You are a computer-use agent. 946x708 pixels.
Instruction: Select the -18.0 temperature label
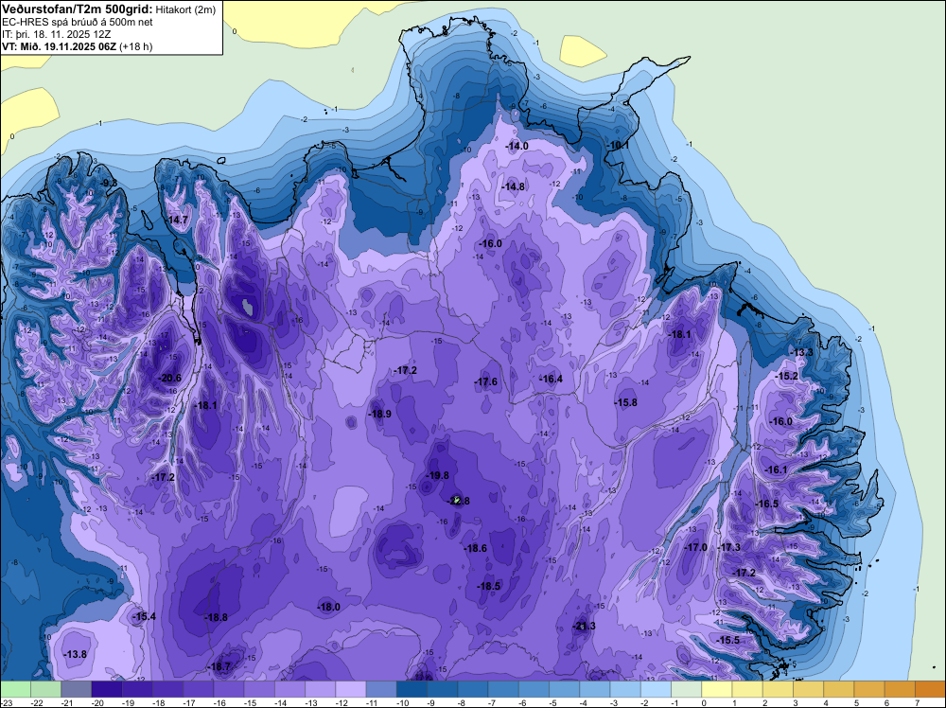[x=329, y=607]
